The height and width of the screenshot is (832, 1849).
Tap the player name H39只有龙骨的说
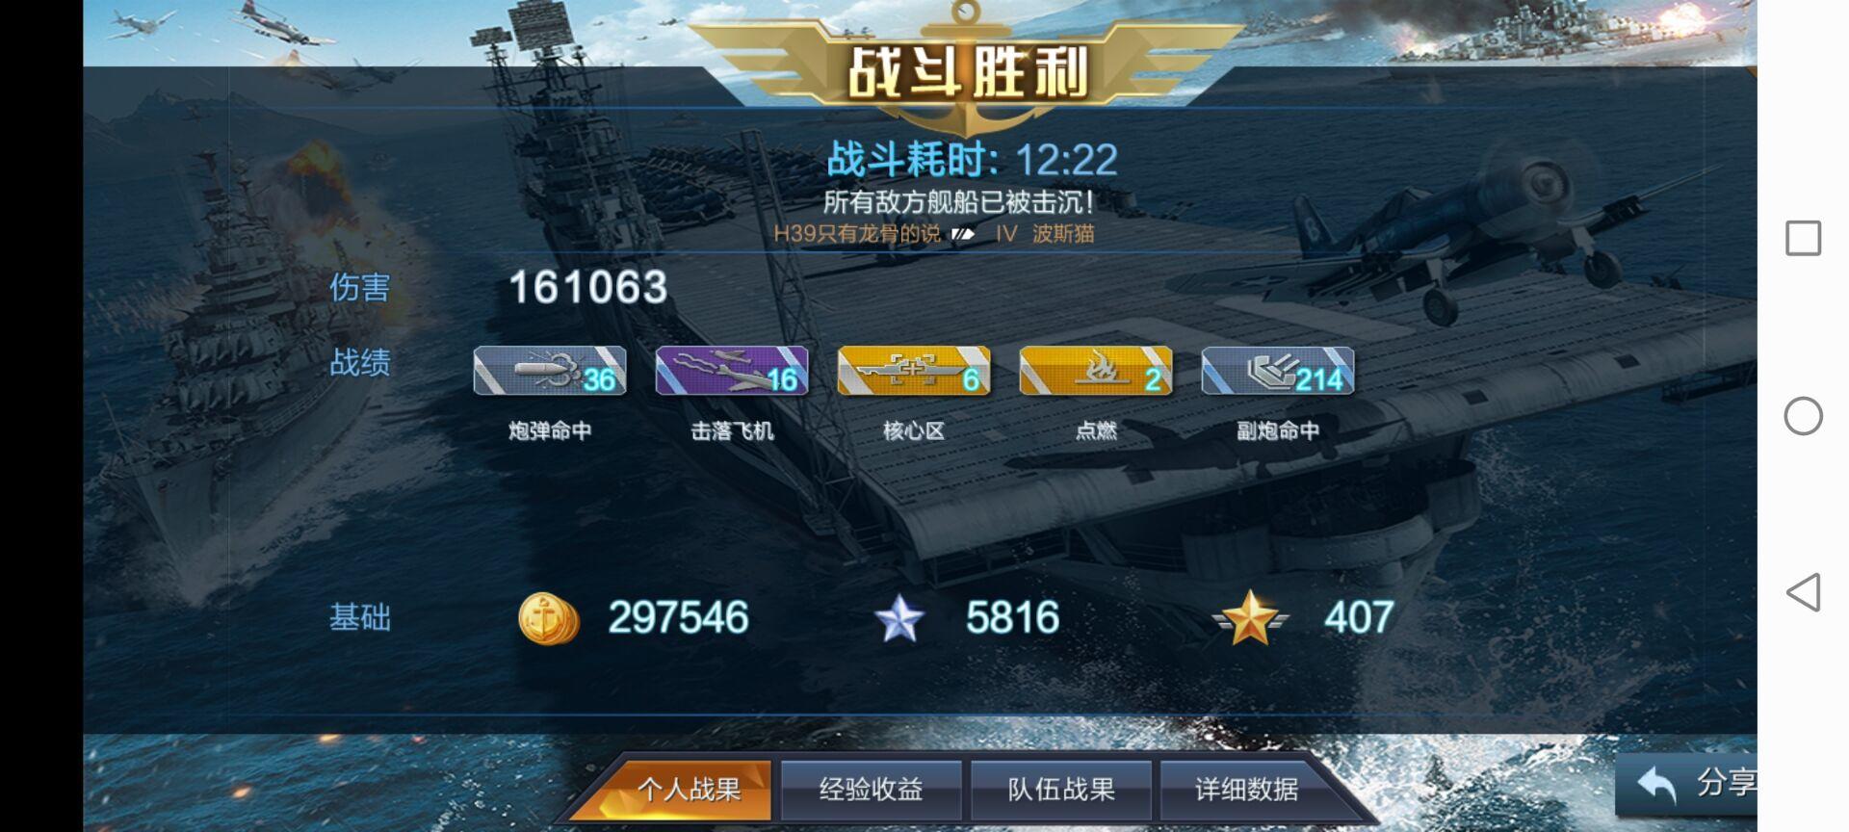[x=857, y=234]
